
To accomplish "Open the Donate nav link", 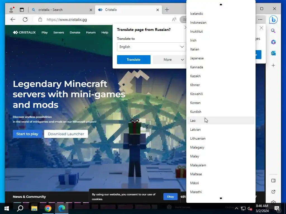I will [75, 32].
